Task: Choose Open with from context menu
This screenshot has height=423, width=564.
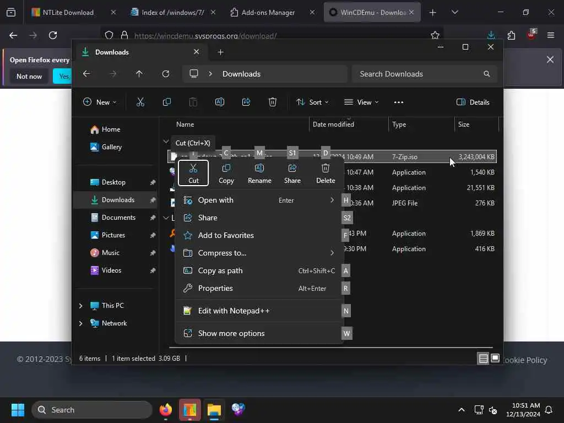Action: coord(259,200)
